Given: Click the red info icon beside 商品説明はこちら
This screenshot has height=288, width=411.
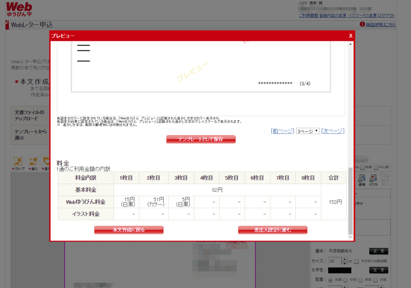Looking at the screenshot, I should click(362, 24).
